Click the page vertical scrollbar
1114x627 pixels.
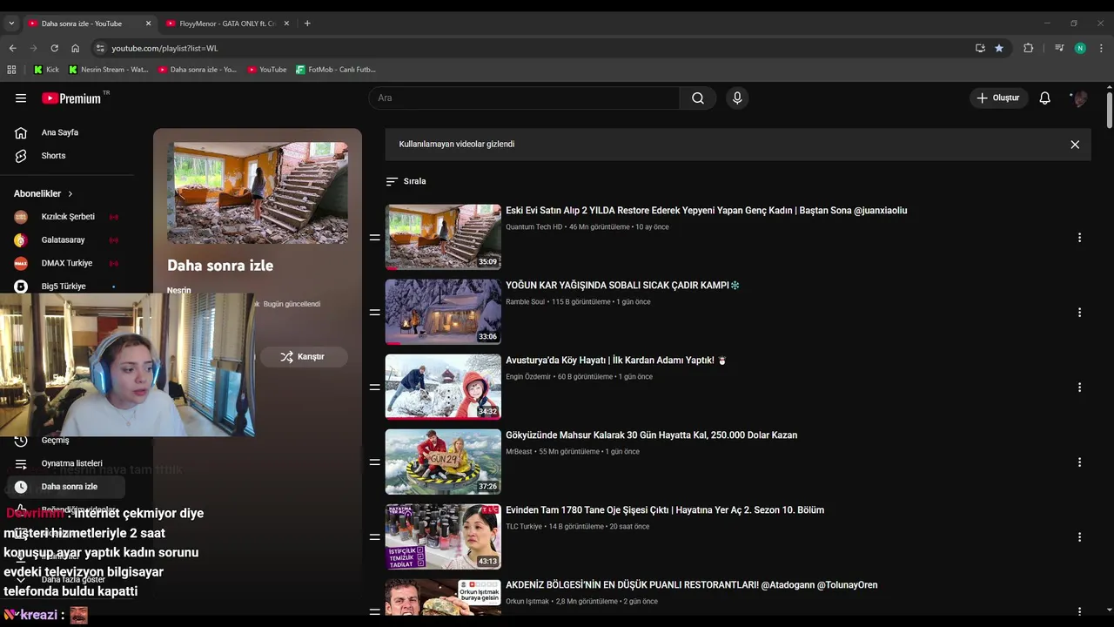click(1110, 109)
